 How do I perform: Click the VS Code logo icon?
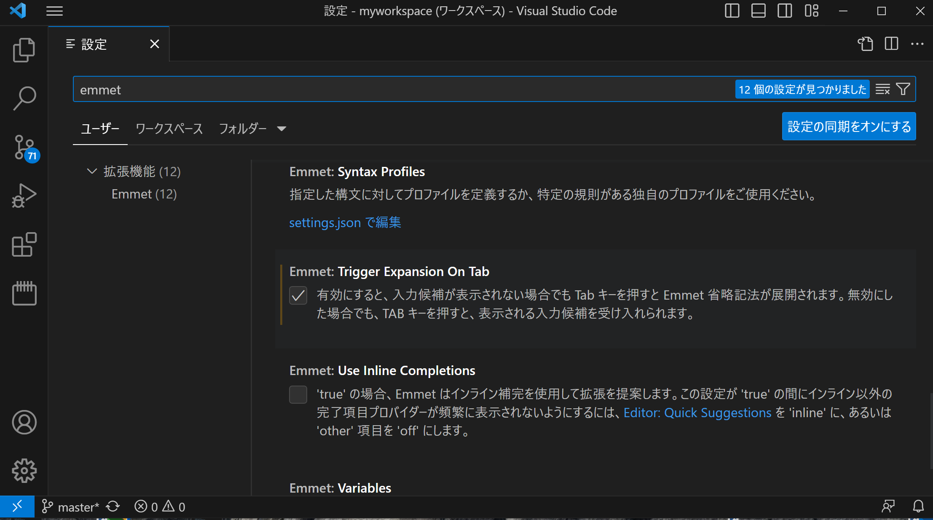pos(18,11)
